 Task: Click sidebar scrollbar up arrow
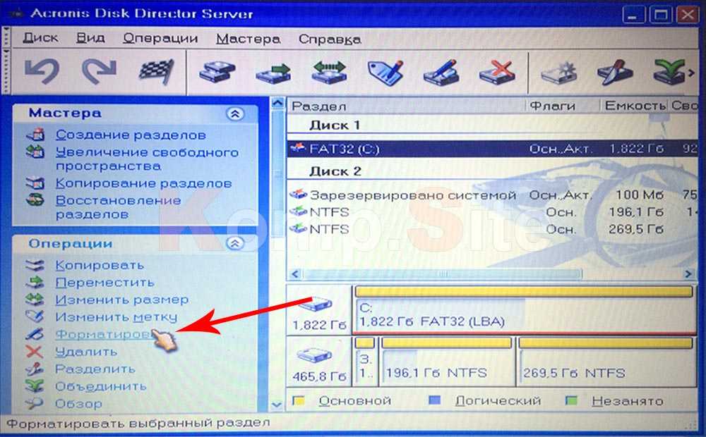click(x=277, y=104)
